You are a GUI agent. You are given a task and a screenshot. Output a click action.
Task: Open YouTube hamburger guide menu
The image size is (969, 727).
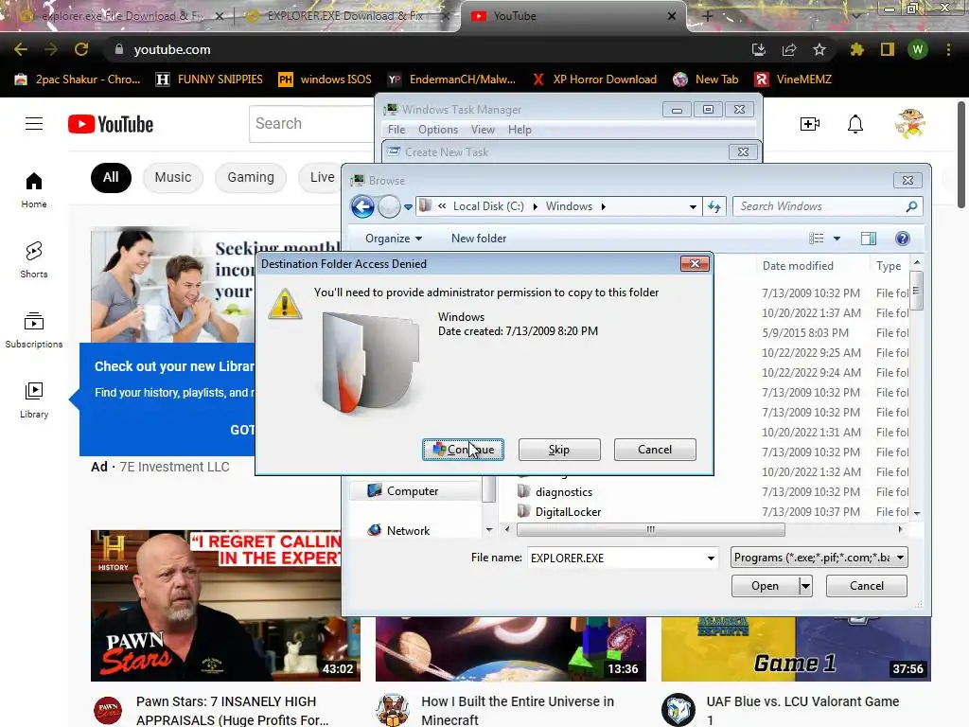(34, 124)
